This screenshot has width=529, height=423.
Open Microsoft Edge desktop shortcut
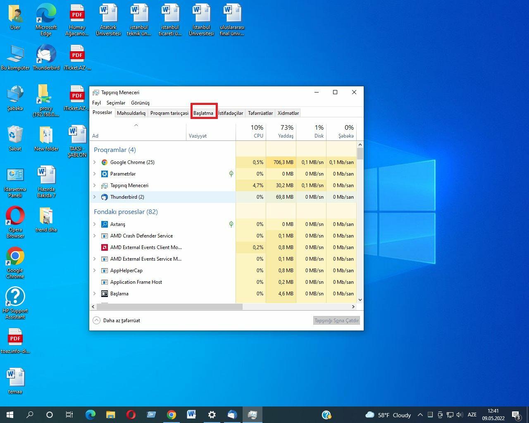click(x=46, y=14)
